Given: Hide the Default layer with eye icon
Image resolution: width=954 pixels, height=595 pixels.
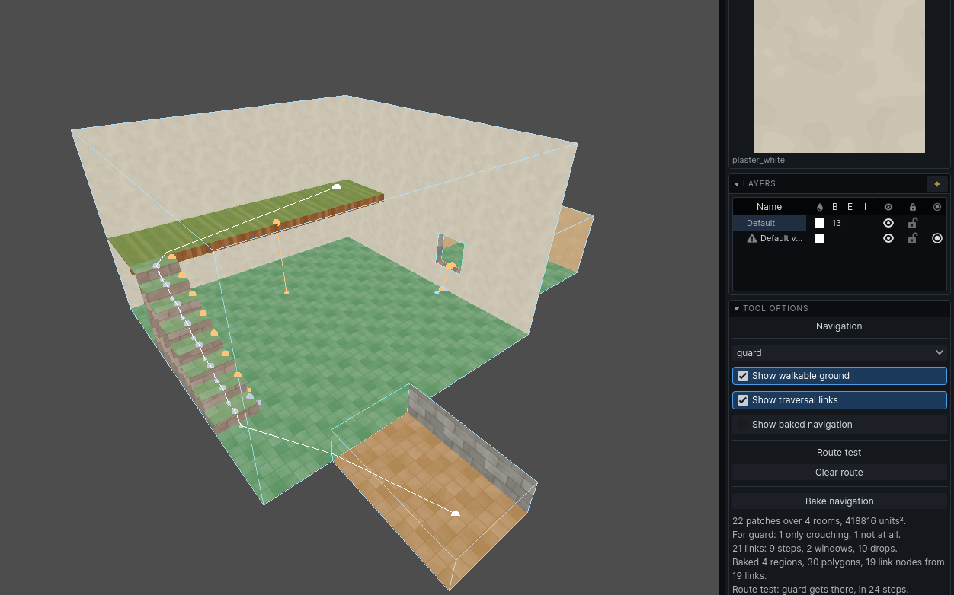Looking at the screenshot, I should [888, 223].
